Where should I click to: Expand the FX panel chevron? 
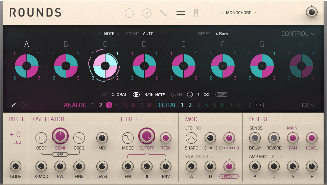(308, 105)
